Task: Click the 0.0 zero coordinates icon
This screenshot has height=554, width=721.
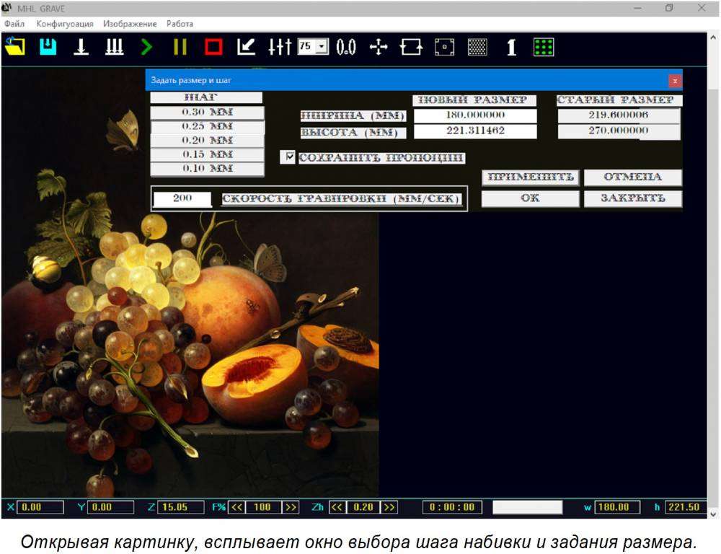Action: point(346,47)
